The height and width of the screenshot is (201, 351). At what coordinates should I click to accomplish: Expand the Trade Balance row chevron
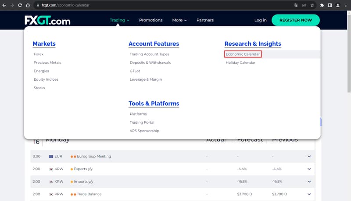tap(309, 194)
